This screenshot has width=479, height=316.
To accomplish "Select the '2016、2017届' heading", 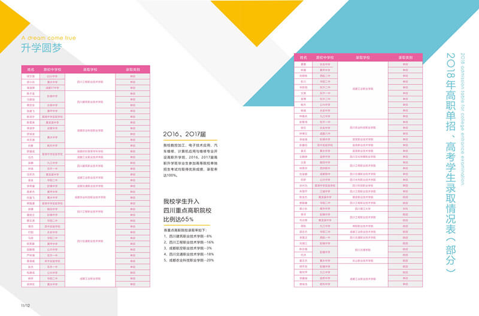I will pos(184,134).
